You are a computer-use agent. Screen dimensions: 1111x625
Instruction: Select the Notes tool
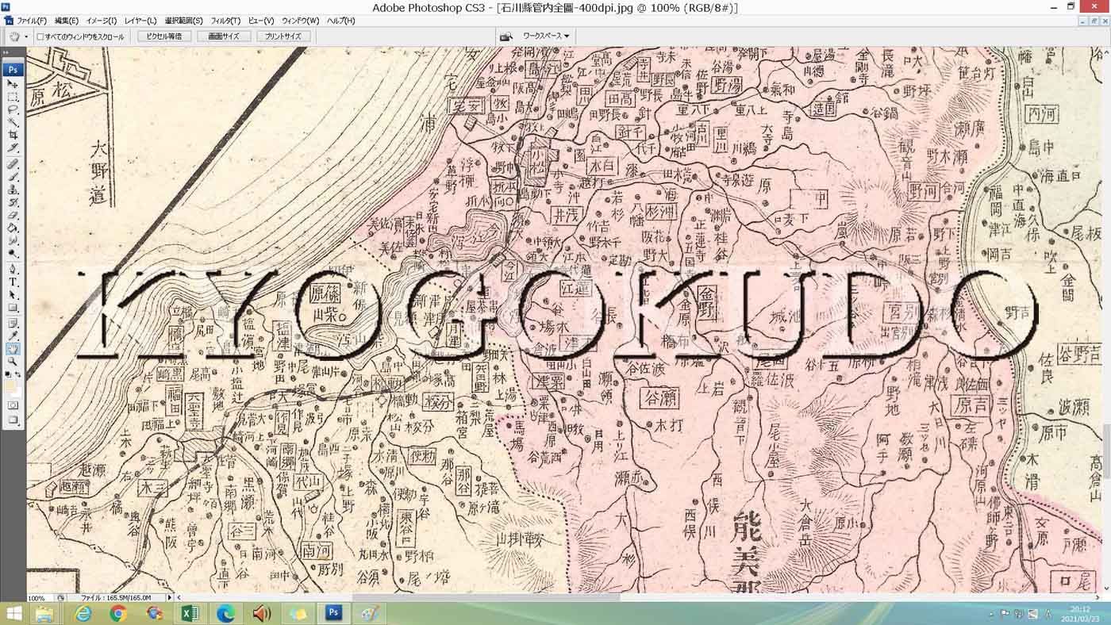tap(13, 323)
